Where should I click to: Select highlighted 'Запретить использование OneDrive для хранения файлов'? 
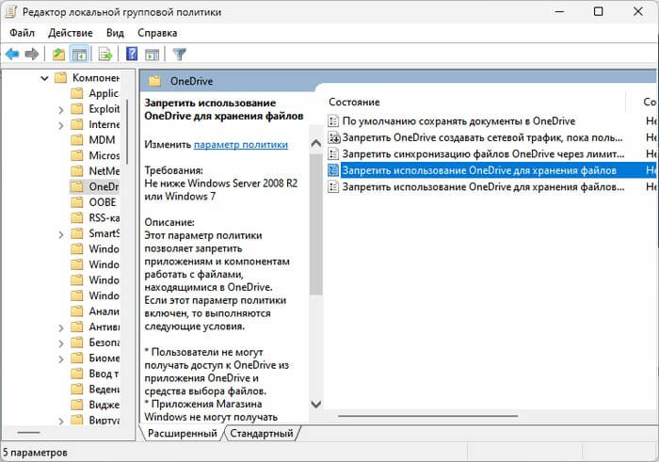click(x=479, y=170)
